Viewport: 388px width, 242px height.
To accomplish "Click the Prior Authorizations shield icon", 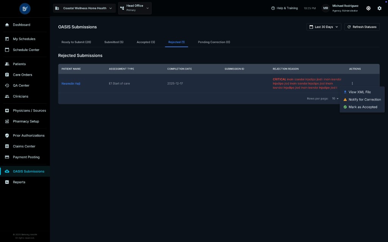I will tap(7, 135).
